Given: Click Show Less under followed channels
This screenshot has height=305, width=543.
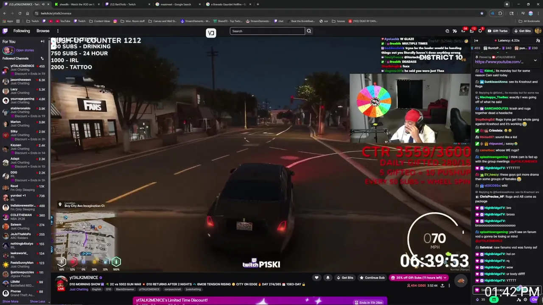Looking at the screenshot, I should tap(37, 302).
